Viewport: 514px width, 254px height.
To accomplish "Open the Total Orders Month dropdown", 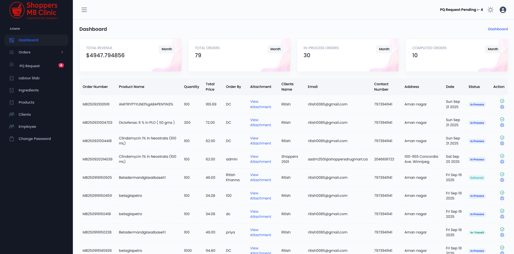I will [275, 49].
